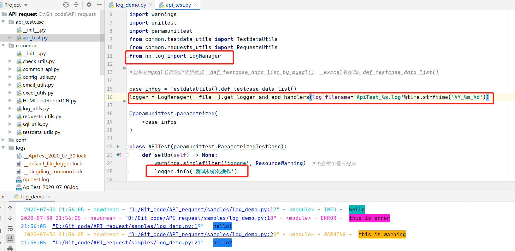515x251 pixels.
Task: Collapse the common folder
Action: click(x=3, y=45)
